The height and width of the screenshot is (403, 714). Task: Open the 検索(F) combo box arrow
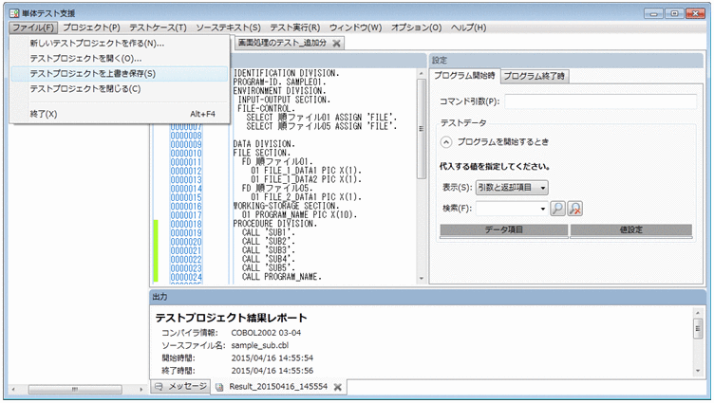543,209
